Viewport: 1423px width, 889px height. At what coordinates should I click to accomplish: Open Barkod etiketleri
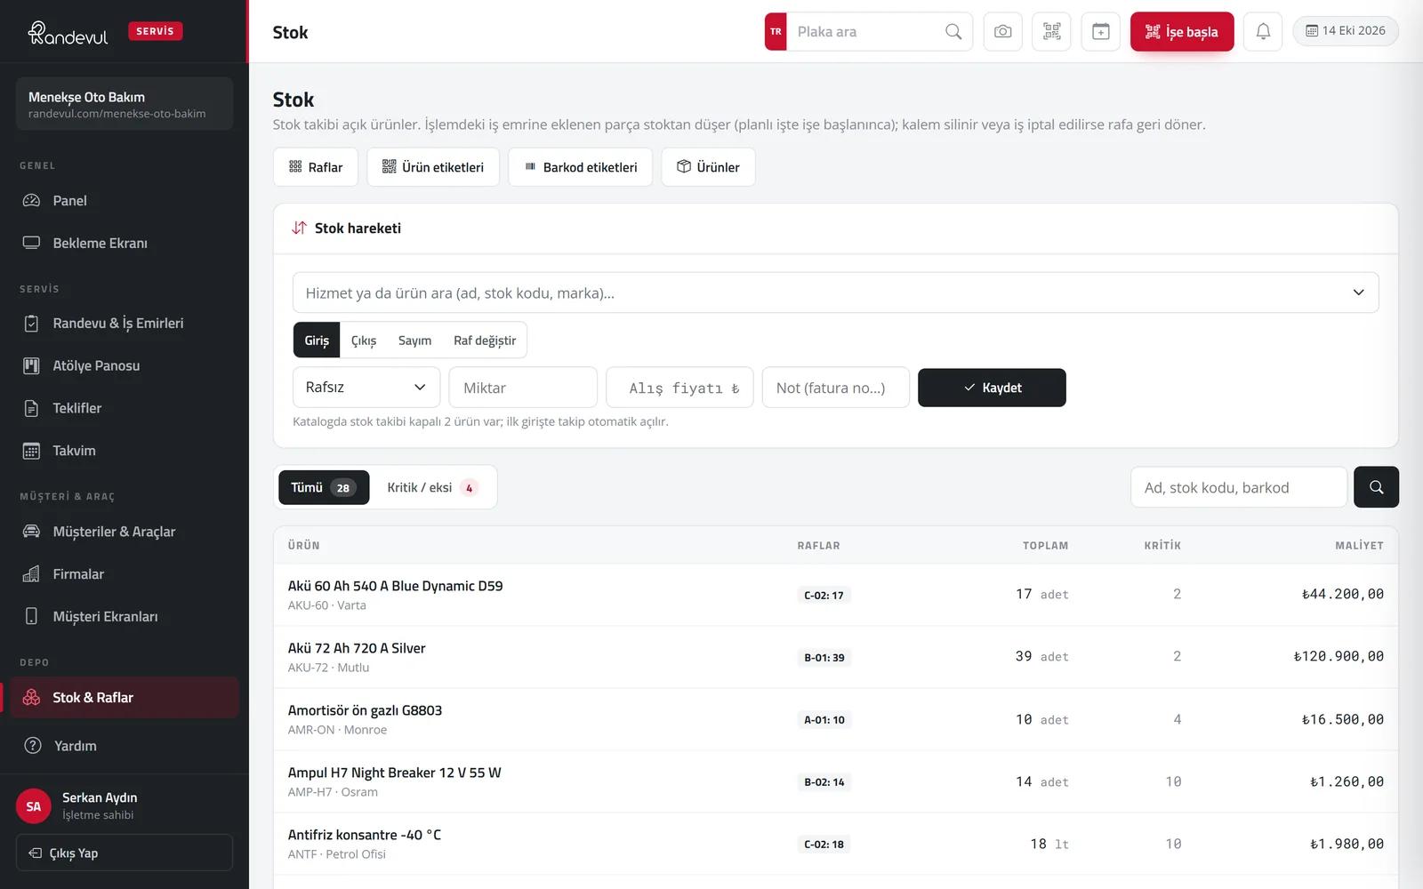coord(581,167)
